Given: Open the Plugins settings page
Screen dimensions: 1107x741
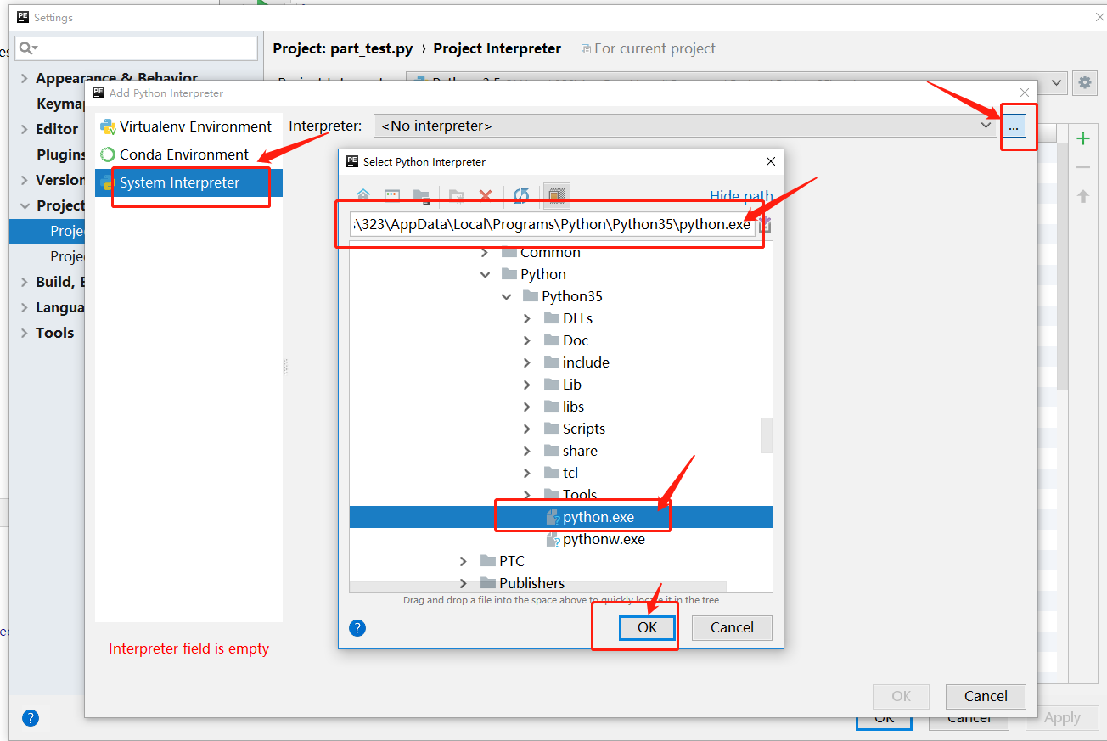Looking at the screenshot, I should [x=60, y=154].
